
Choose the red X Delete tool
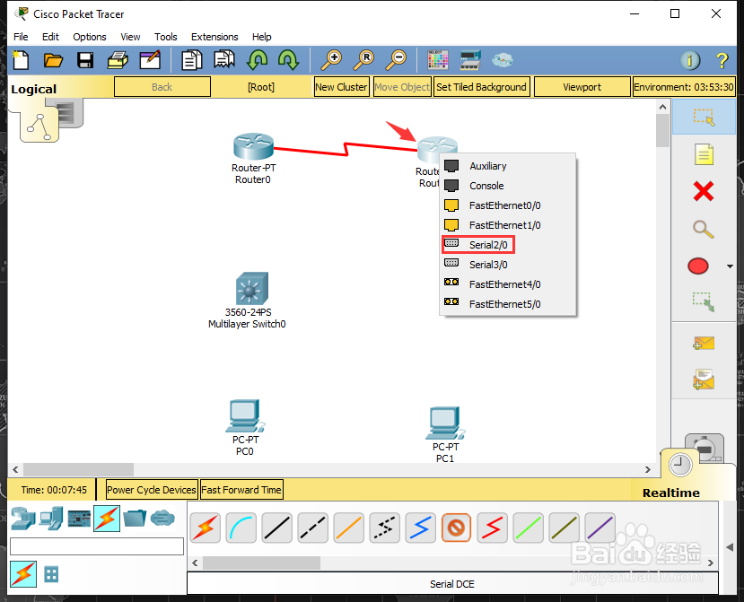(x=704, y=192)
